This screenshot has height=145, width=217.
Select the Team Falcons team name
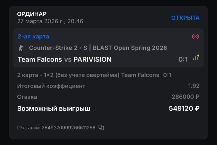[x=40, y=60]
